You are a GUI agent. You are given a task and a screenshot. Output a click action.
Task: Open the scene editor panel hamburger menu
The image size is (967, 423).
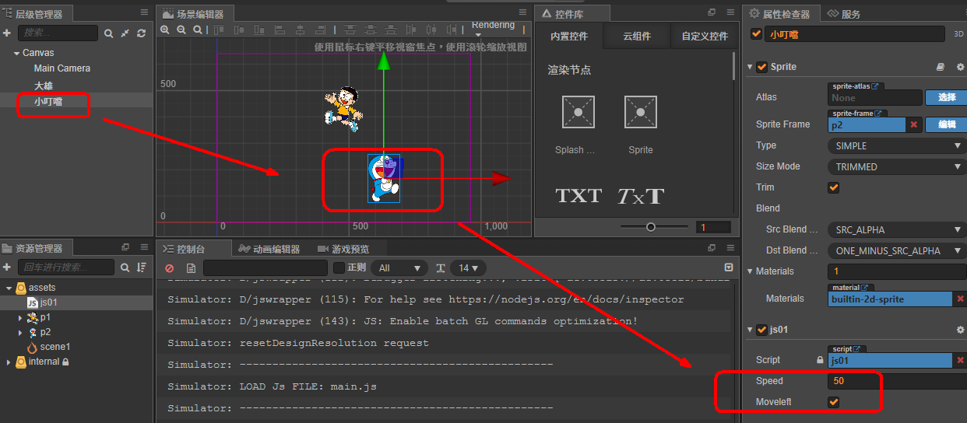click(522, 12)
